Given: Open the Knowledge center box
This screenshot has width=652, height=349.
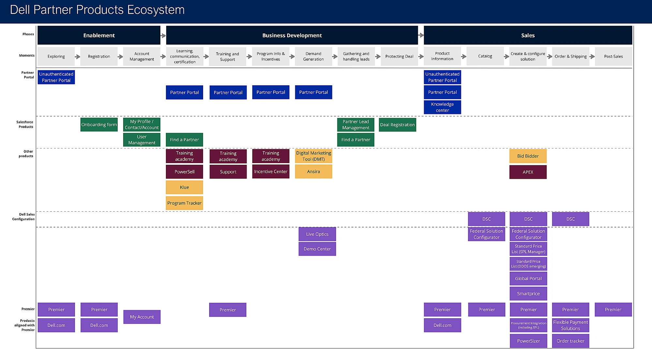Looking at the screenshot, I should pyautogui.click(x=442, y=107).
